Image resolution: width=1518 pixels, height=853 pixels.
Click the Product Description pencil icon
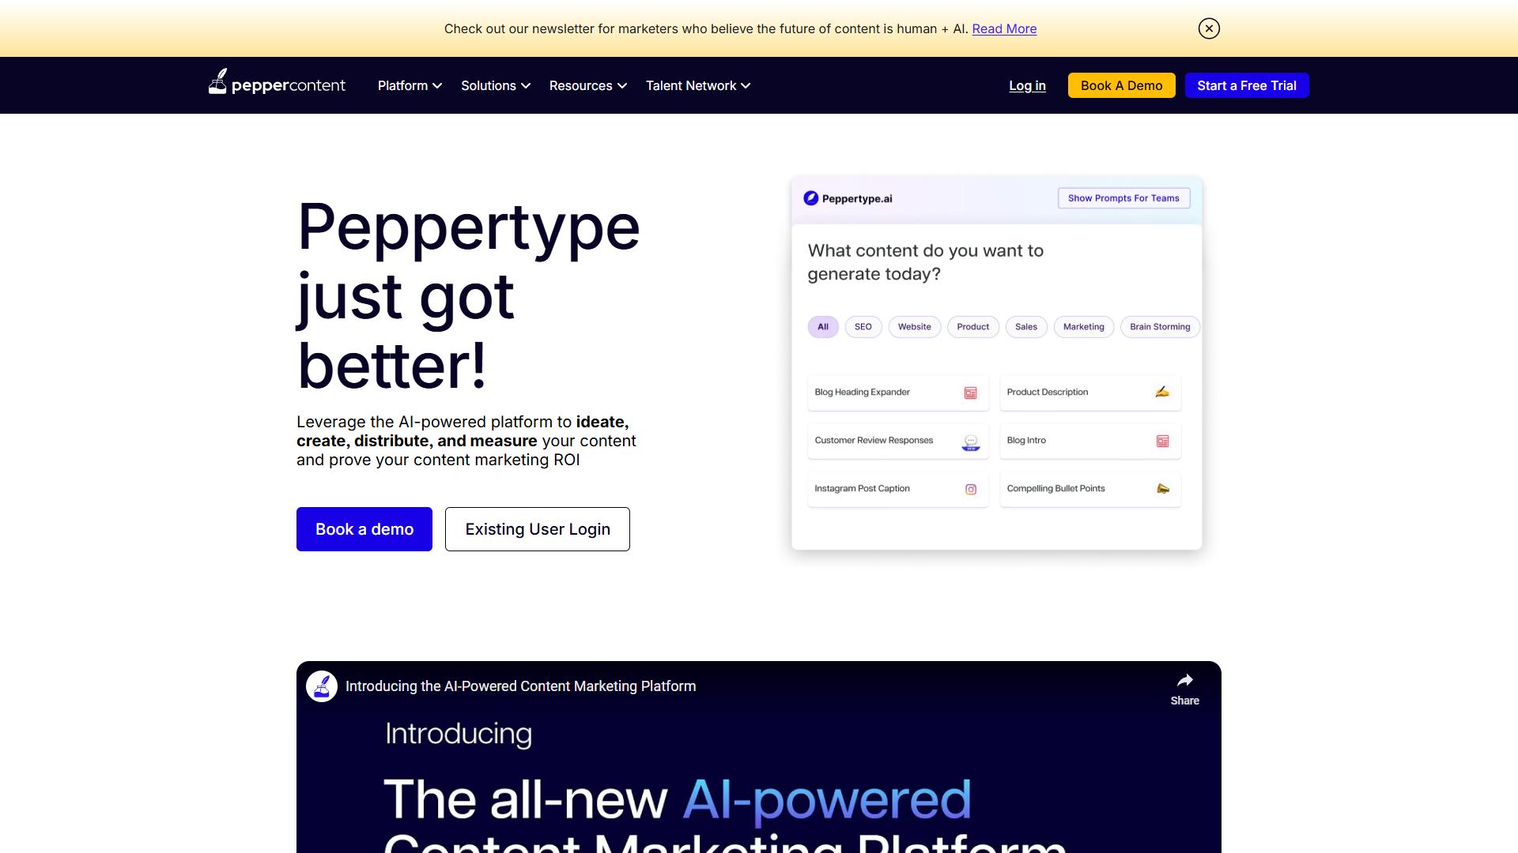click(1162, 392)
